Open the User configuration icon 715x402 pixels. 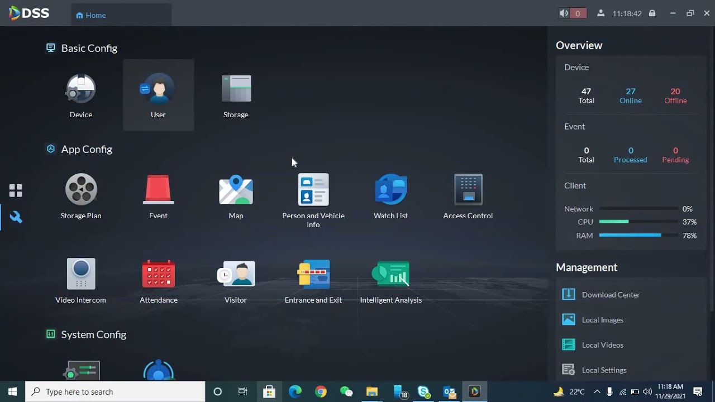pos(158,89)
